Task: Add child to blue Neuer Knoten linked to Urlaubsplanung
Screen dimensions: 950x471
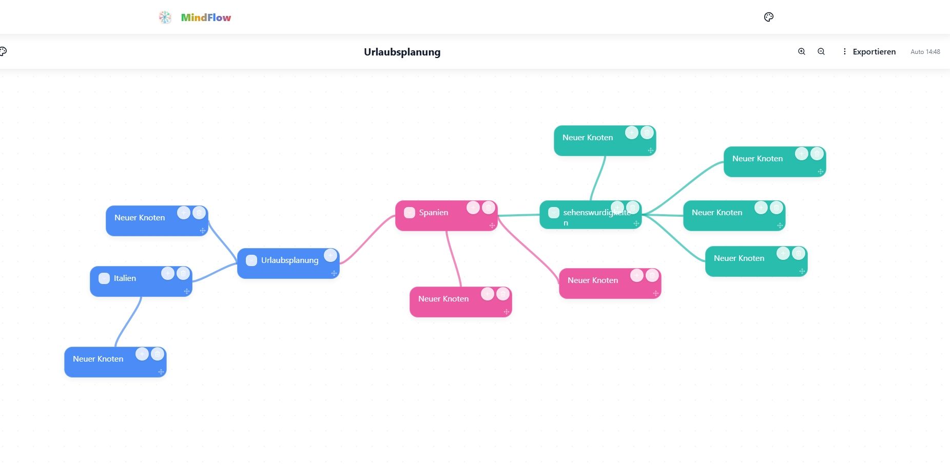Action: [184, 213]
